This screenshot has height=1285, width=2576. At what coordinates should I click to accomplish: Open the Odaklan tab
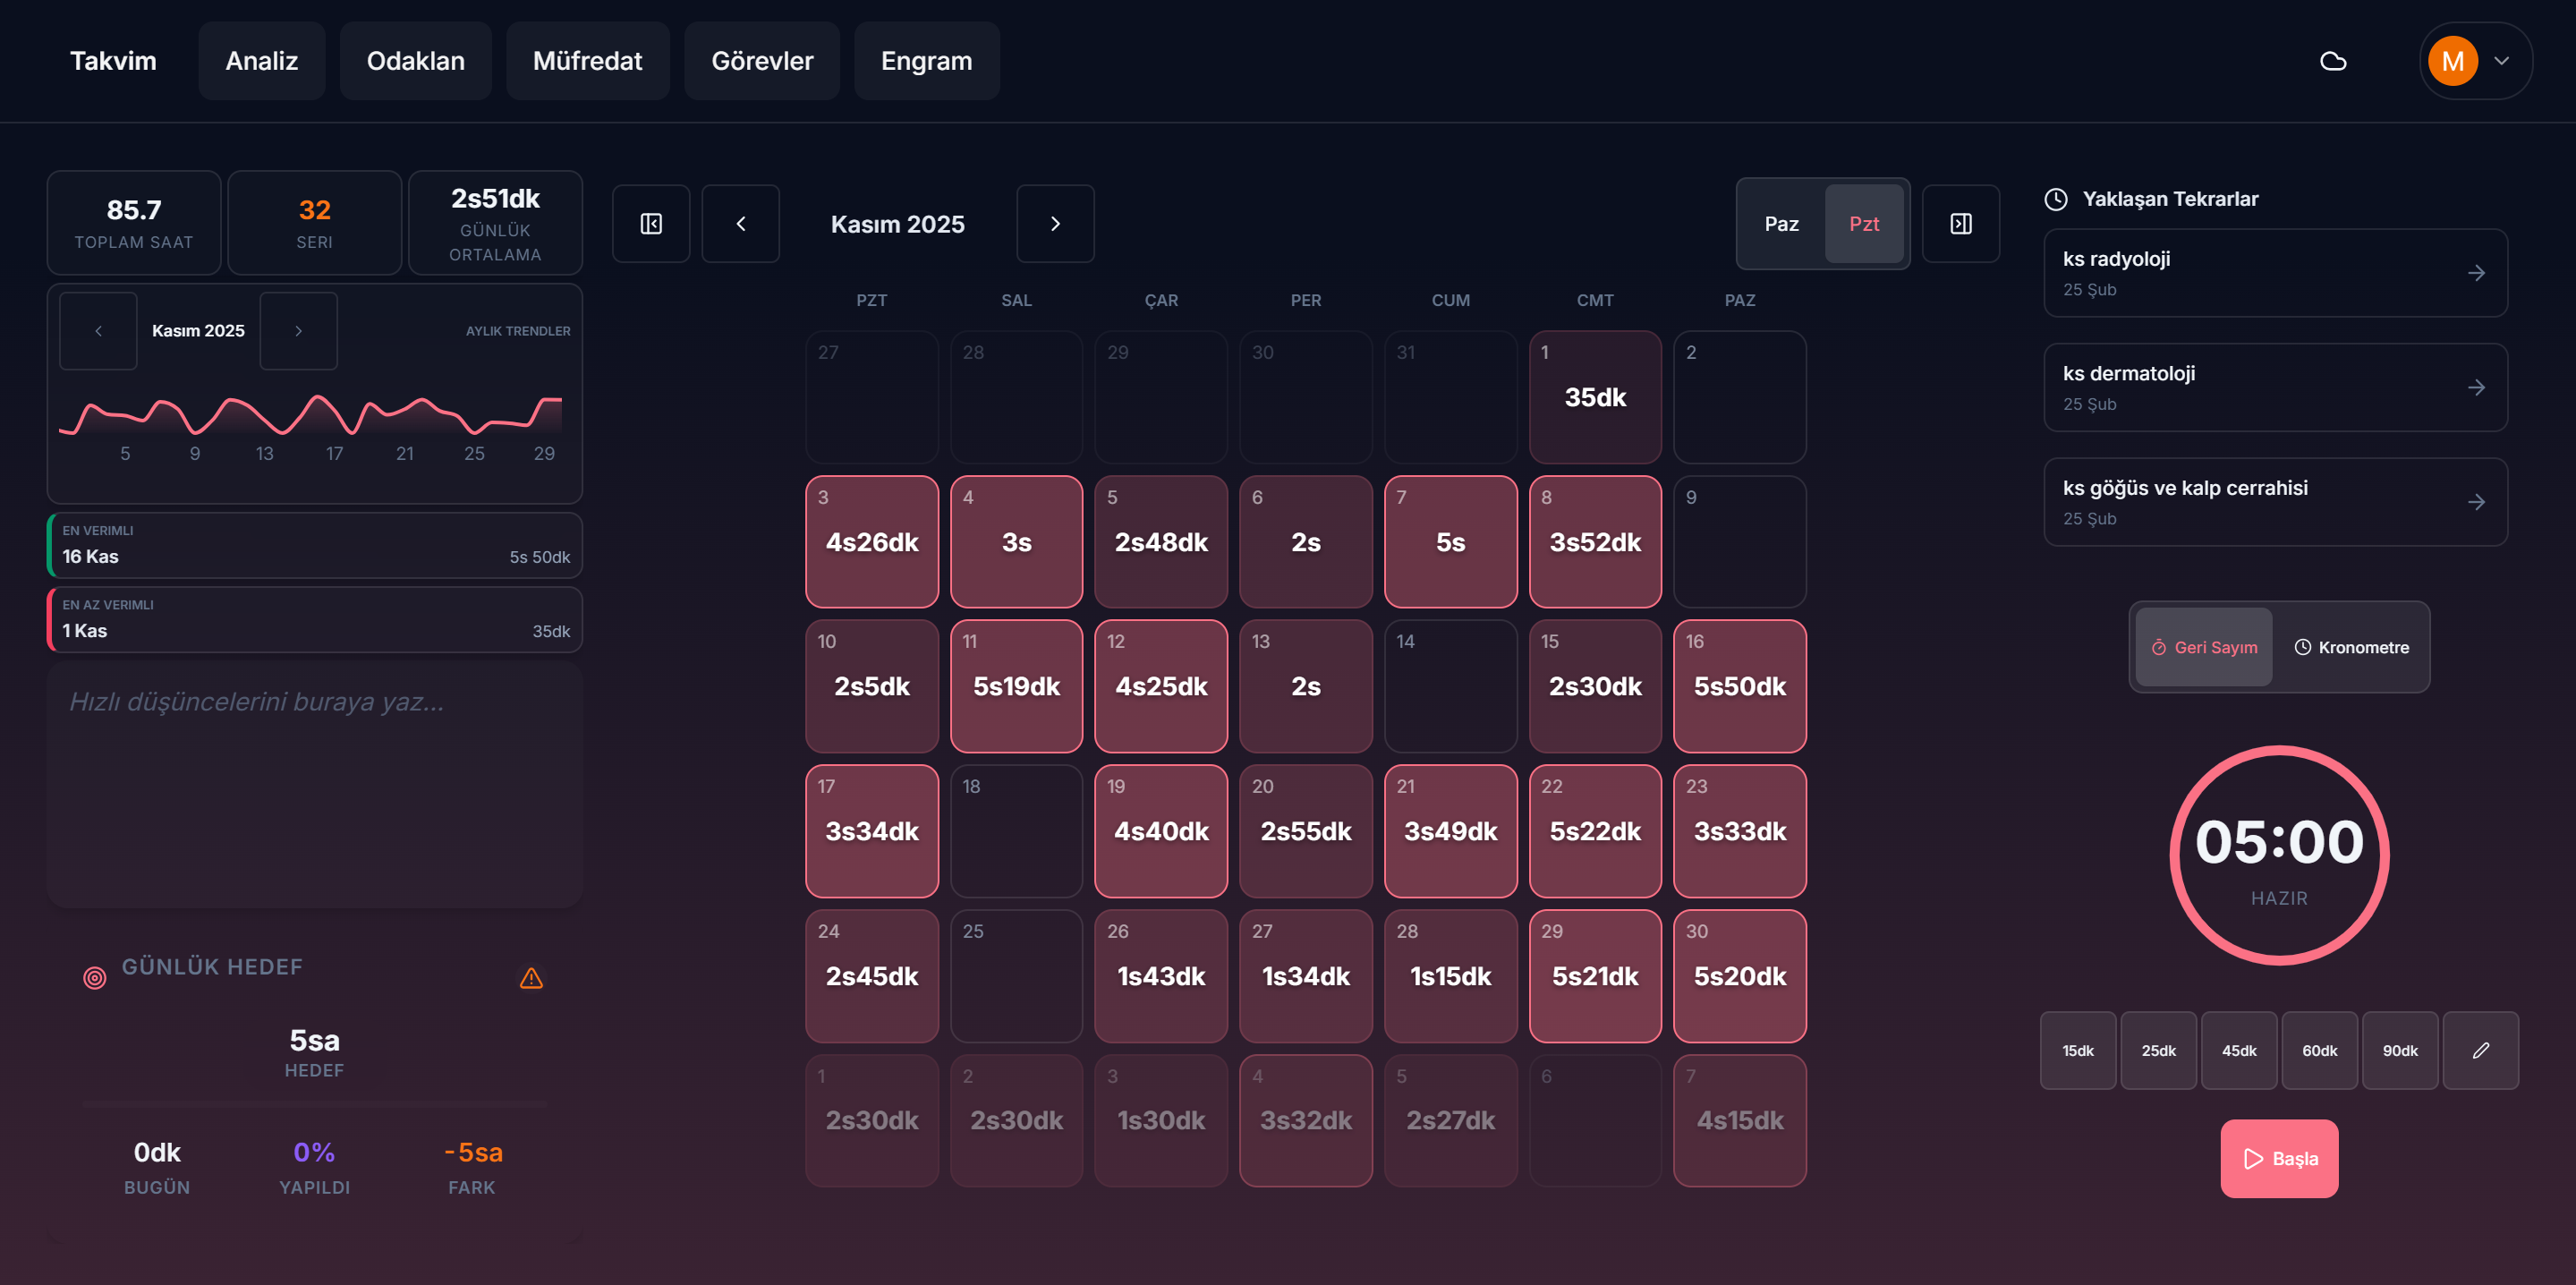(x=416, y=61)
